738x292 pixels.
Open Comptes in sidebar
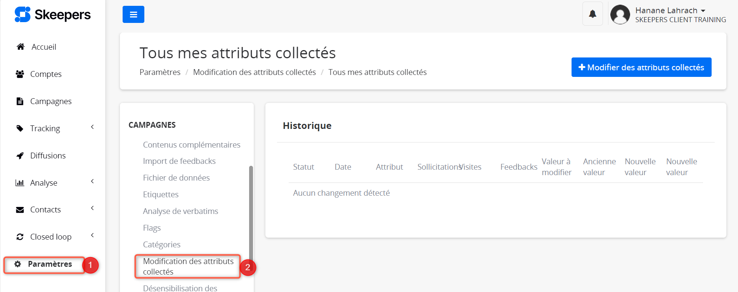pos(46,74)
